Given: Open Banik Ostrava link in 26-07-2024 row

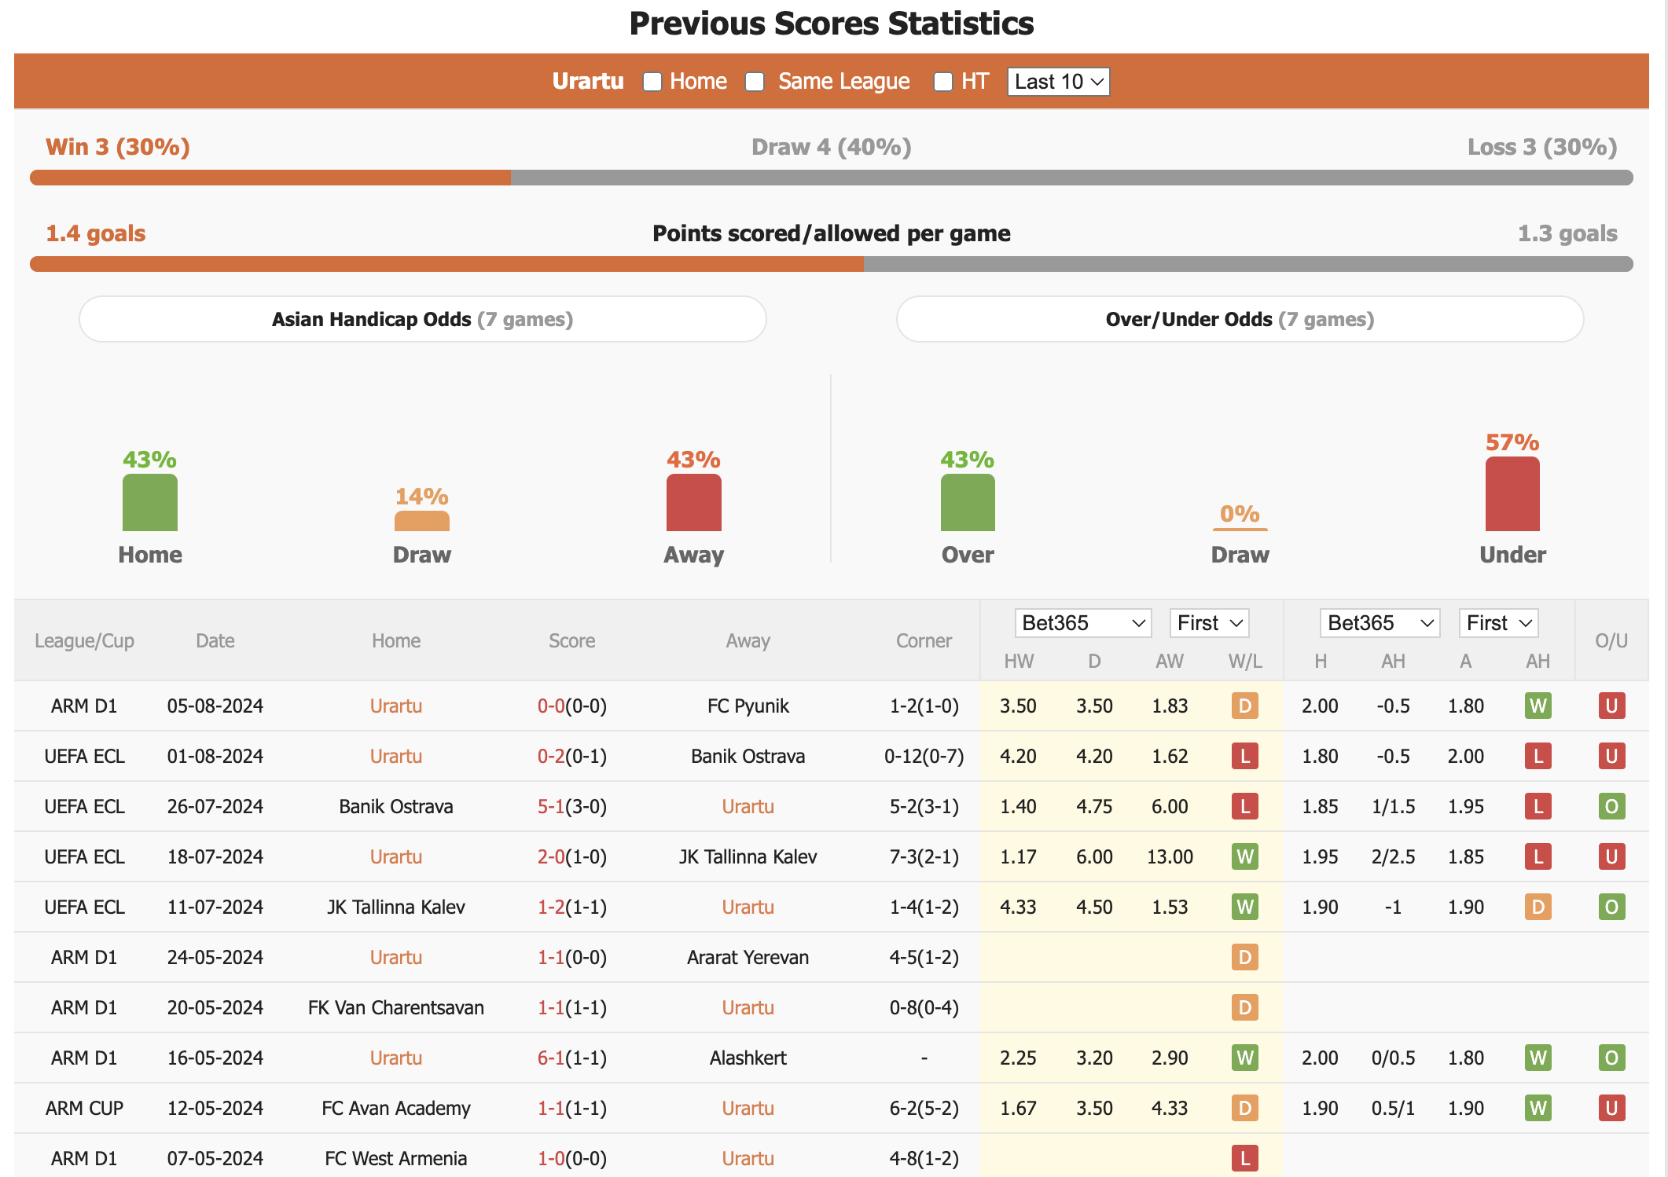Looking at the screenshot, I should click(396, 806).
